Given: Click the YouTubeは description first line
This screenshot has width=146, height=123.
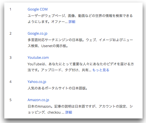Looking at the screenshot, I should coord(81,64).
